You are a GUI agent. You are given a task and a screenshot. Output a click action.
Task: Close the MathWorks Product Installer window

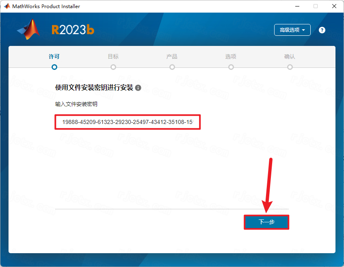click(333, 7)
